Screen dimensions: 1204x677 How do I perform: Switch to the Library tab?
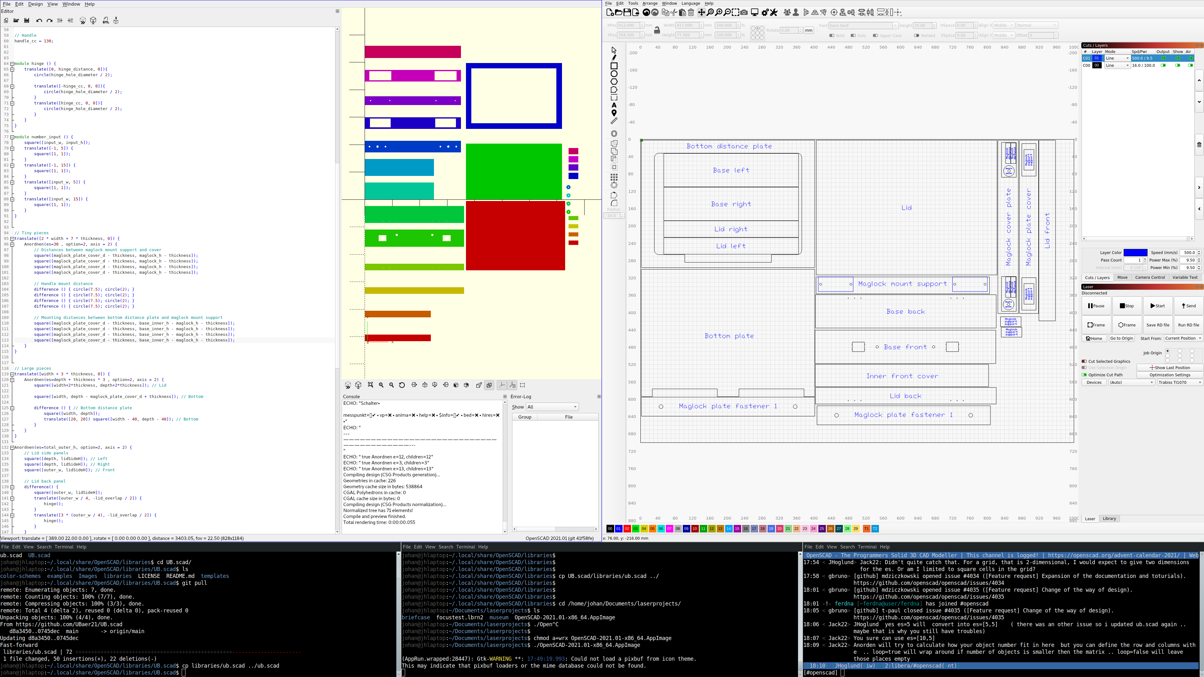[1109, 519]
